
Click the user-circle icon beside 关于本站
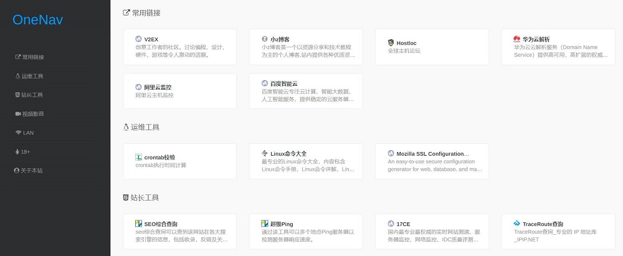pyautogui.click(x=16, y=171)
